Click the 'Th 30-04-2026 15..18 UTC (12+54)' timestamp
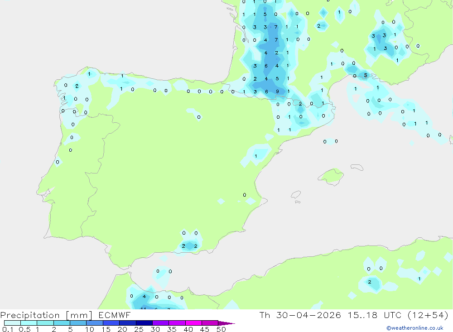This screenshot has height=332, width=453. coord(354,315)
